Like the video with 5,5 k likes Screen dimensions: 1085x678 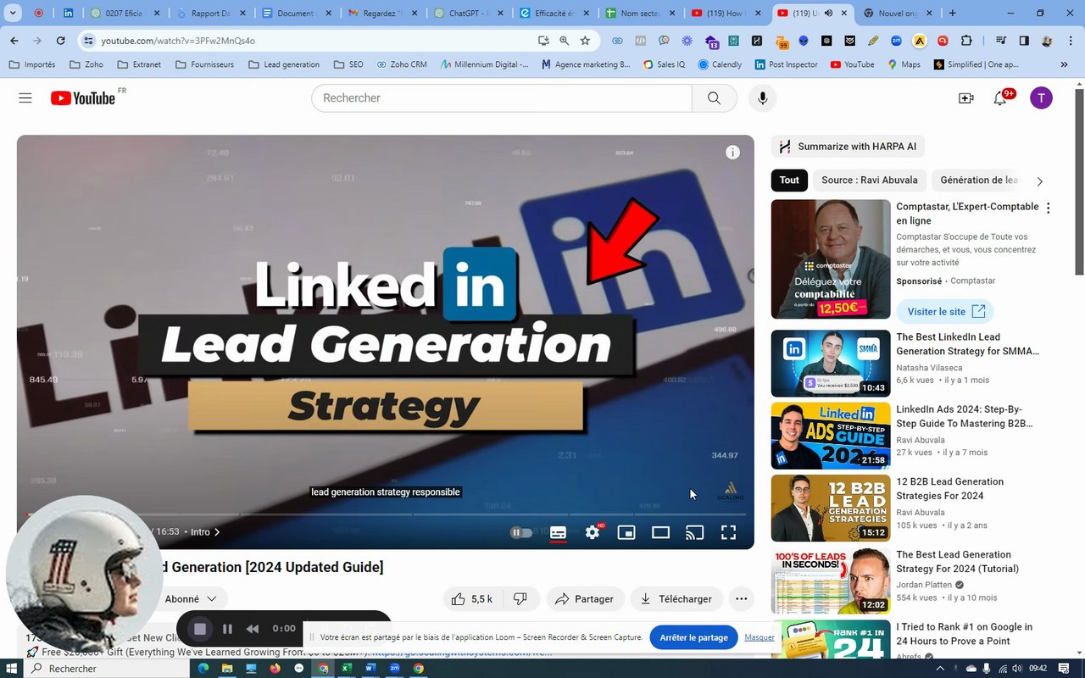(x=473, y=599)
